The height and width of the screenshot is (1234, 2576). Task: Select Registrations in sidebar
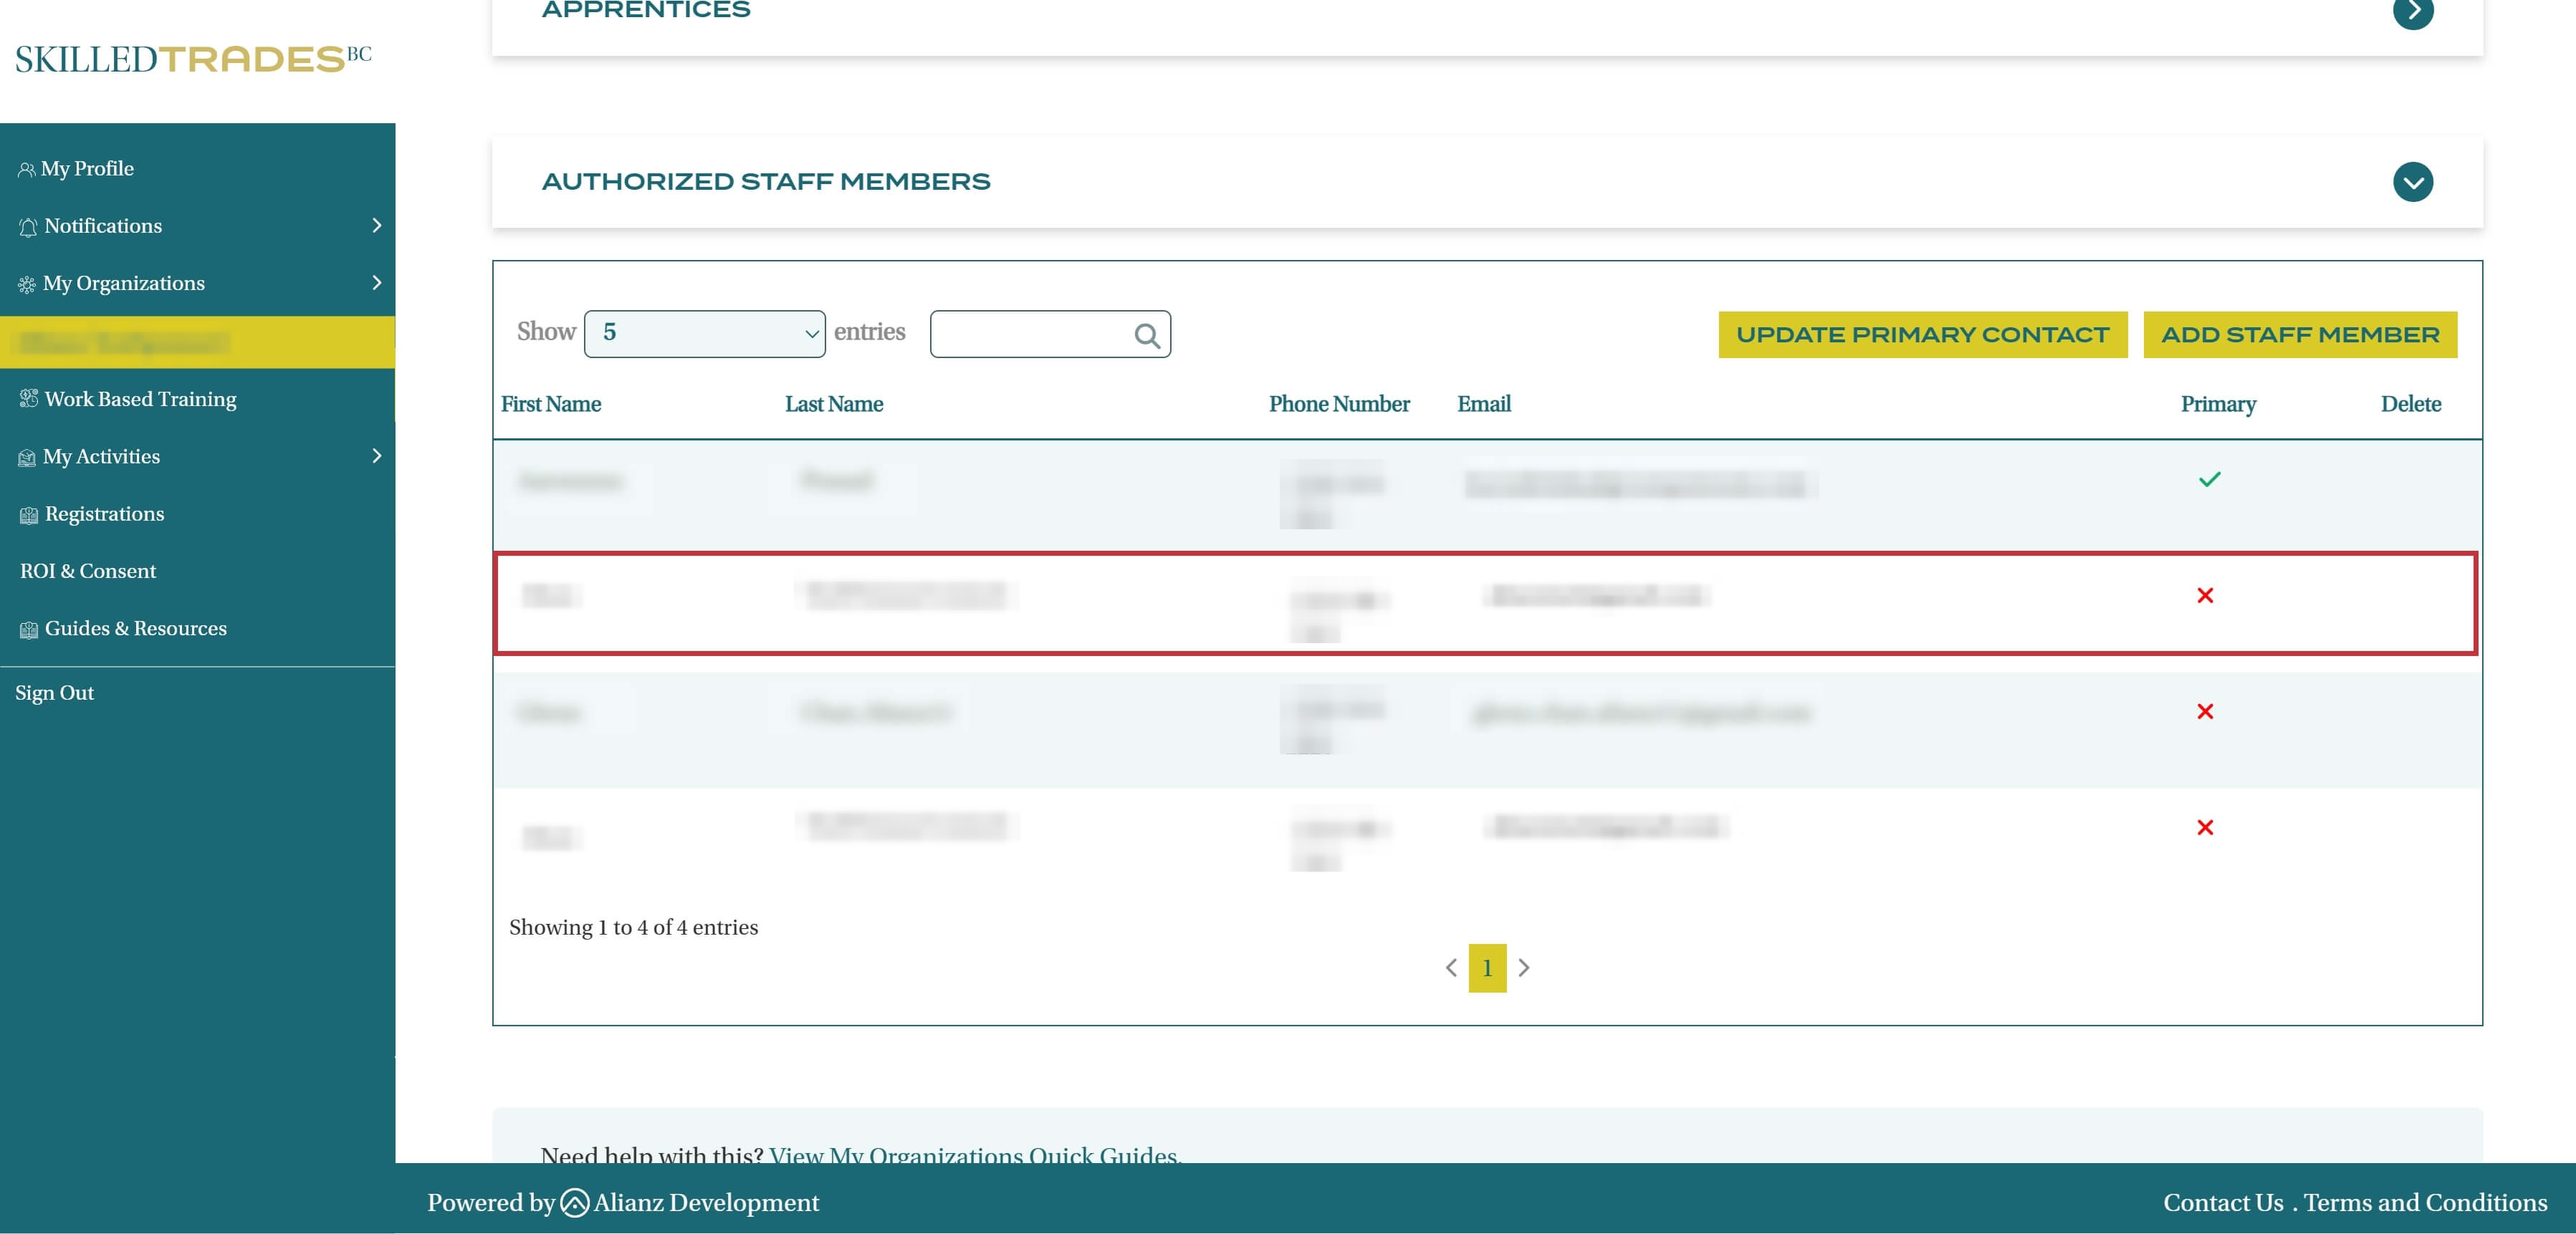pyautogui.click(x=104, y=514)
